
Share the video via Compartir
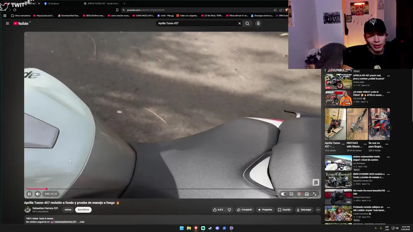click(244, 210)
